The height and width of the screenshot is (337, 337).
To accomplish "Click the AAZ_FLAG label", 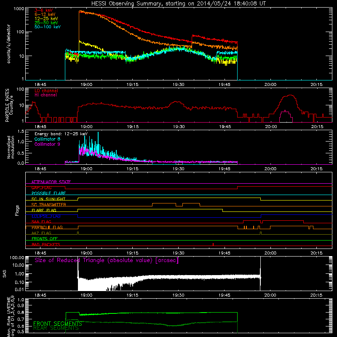I will tap(41, 233).
